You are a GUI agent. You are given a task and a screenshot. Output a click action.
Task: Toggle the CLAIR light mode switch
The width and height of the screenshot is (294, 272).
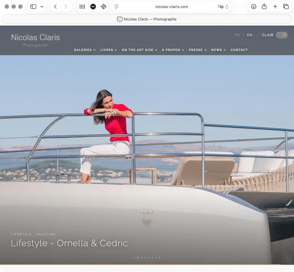click(282, 35)
